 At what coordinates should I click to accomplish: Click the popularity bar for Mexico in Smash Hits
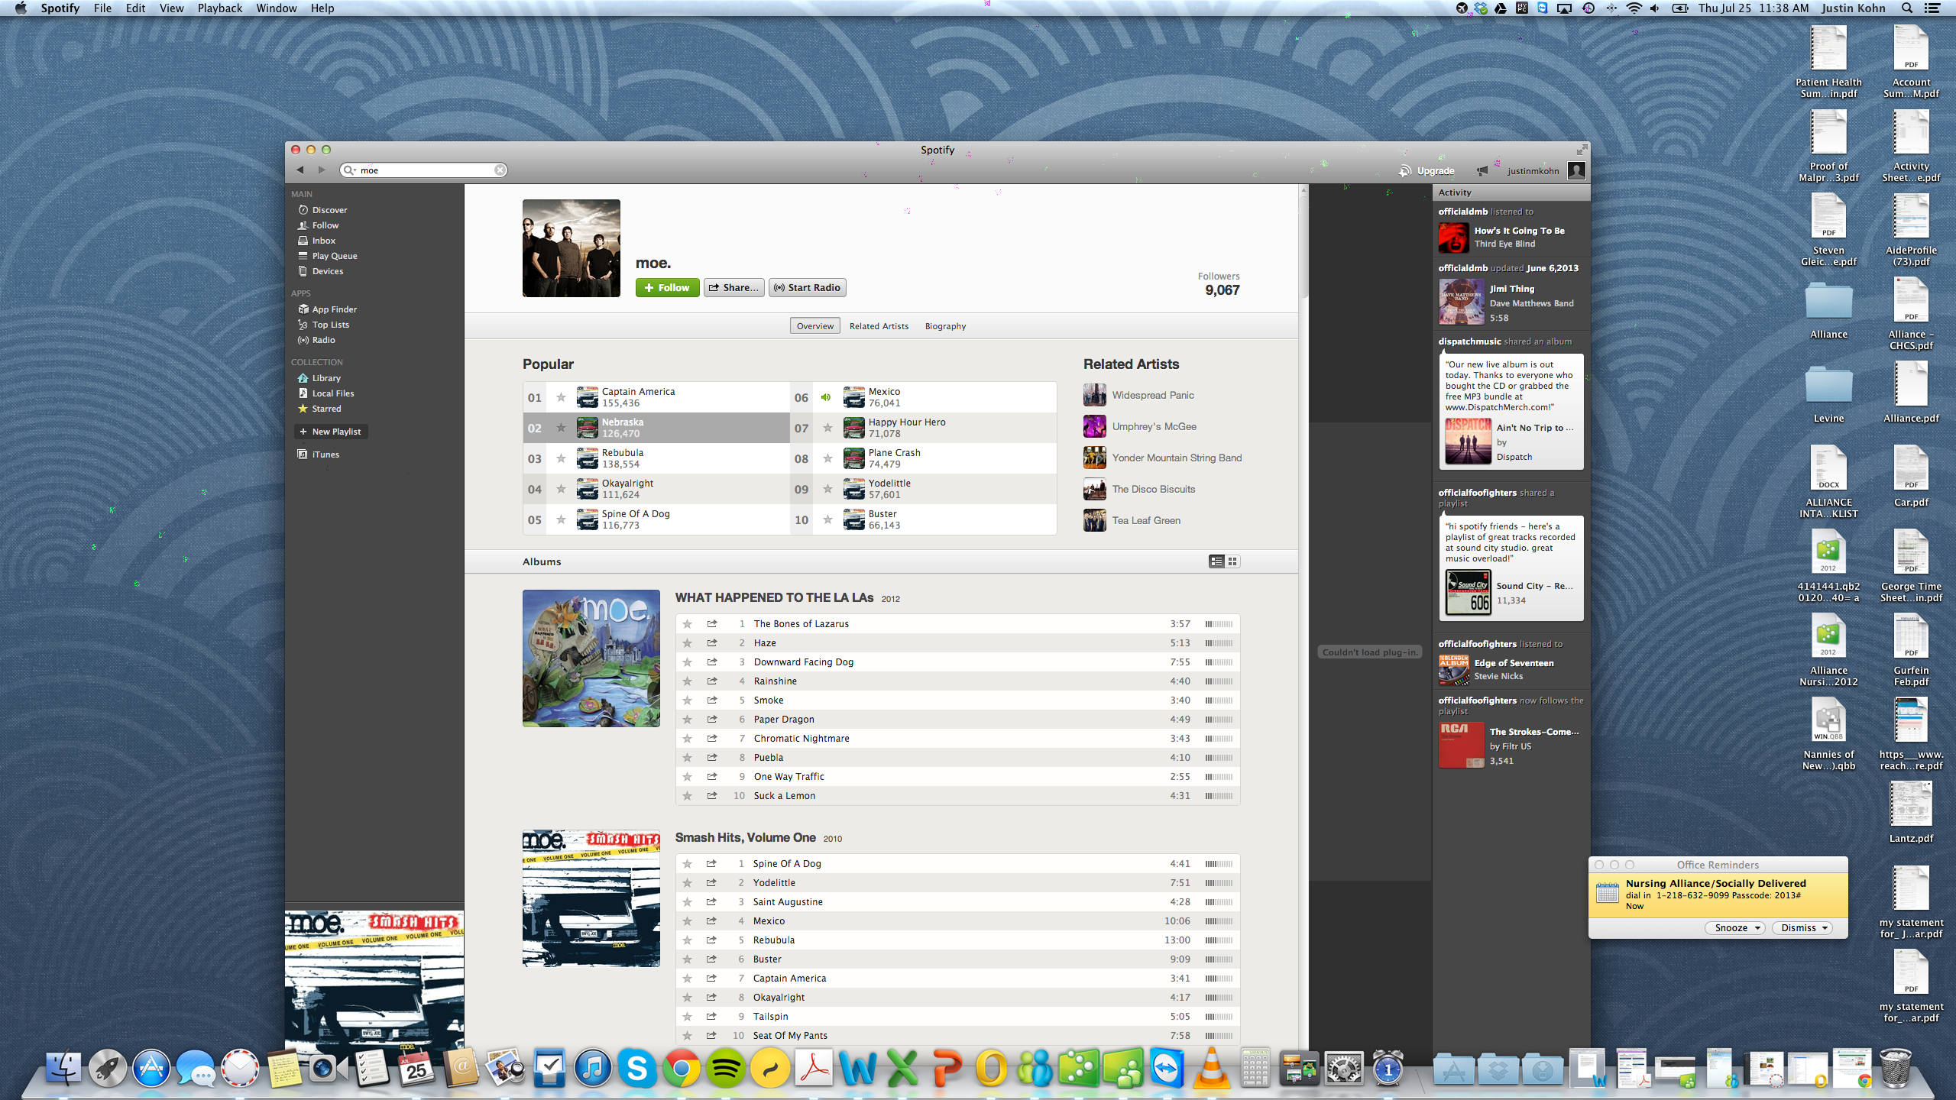[1219, 921]
